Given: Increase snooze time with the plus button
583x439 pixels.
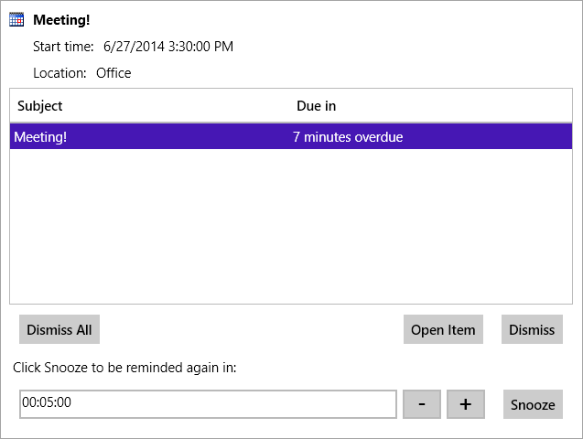Looking at the screenshot, I should 466,404.
